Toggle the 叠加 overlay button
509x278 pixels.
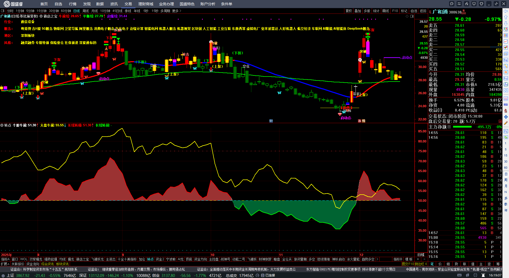(358, 11)
